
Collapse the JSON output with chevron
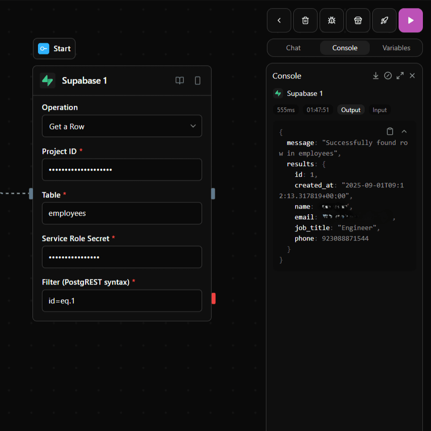click(404, 131)
